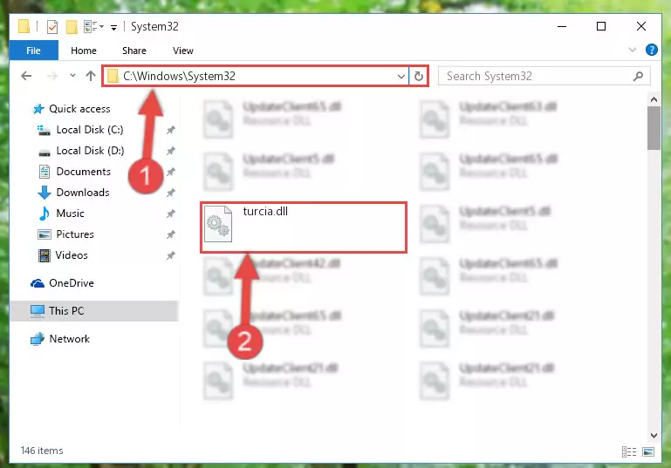The height and width of the screenshot is (468, 671).
Task: Click the pin icon next to Downloads
Action: pos(171,193)
